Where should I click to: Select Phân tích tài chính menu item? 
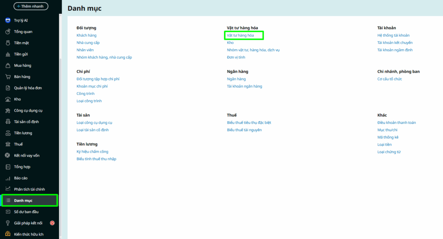29,189
